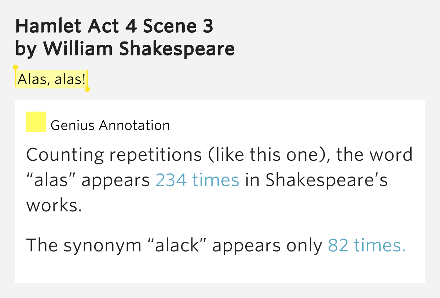Open the "234 times" link

tap(198, 180)
